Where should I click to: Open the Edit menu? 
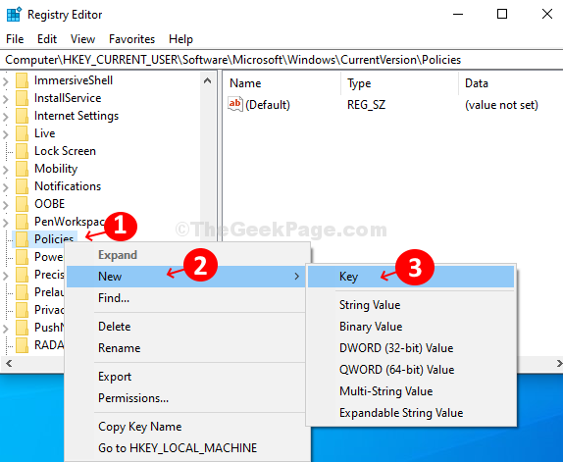pos(47,39)
